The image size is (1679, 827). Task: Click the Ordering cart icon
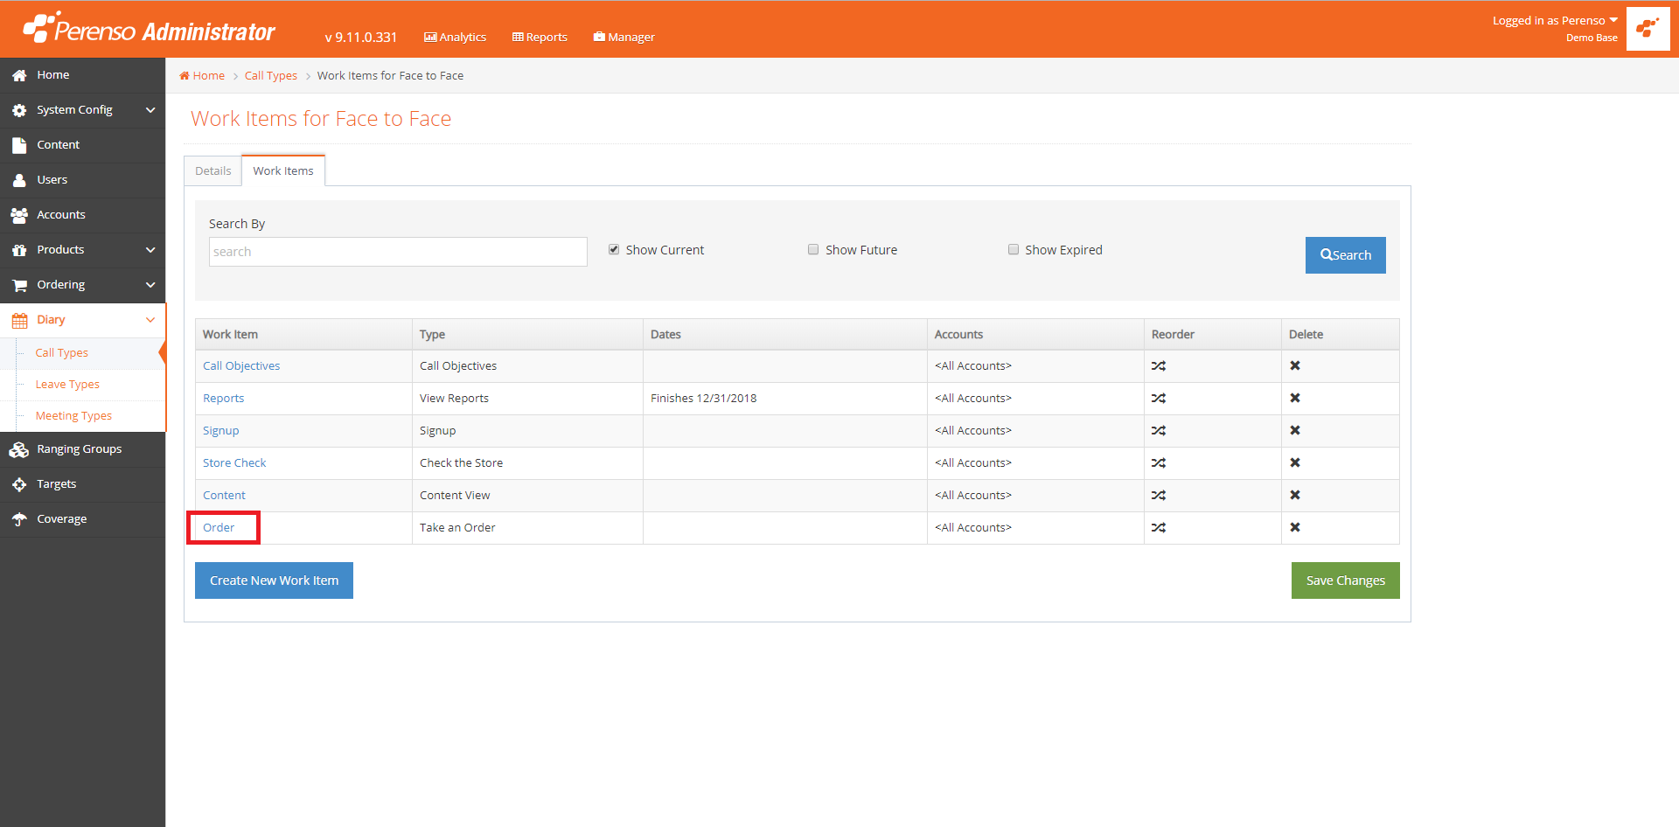click(x=19, y=285)
